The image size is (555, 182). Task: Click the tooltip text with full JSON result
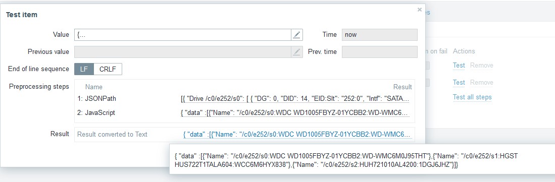346,160
